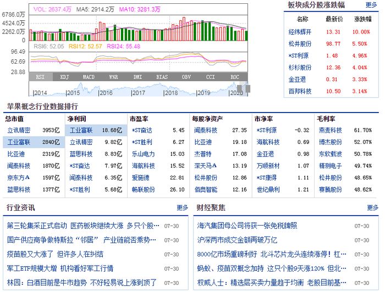Select the W%R indicator tab
Image resolution: width=385 pixels, height=292 pixels.
[113, 77]
